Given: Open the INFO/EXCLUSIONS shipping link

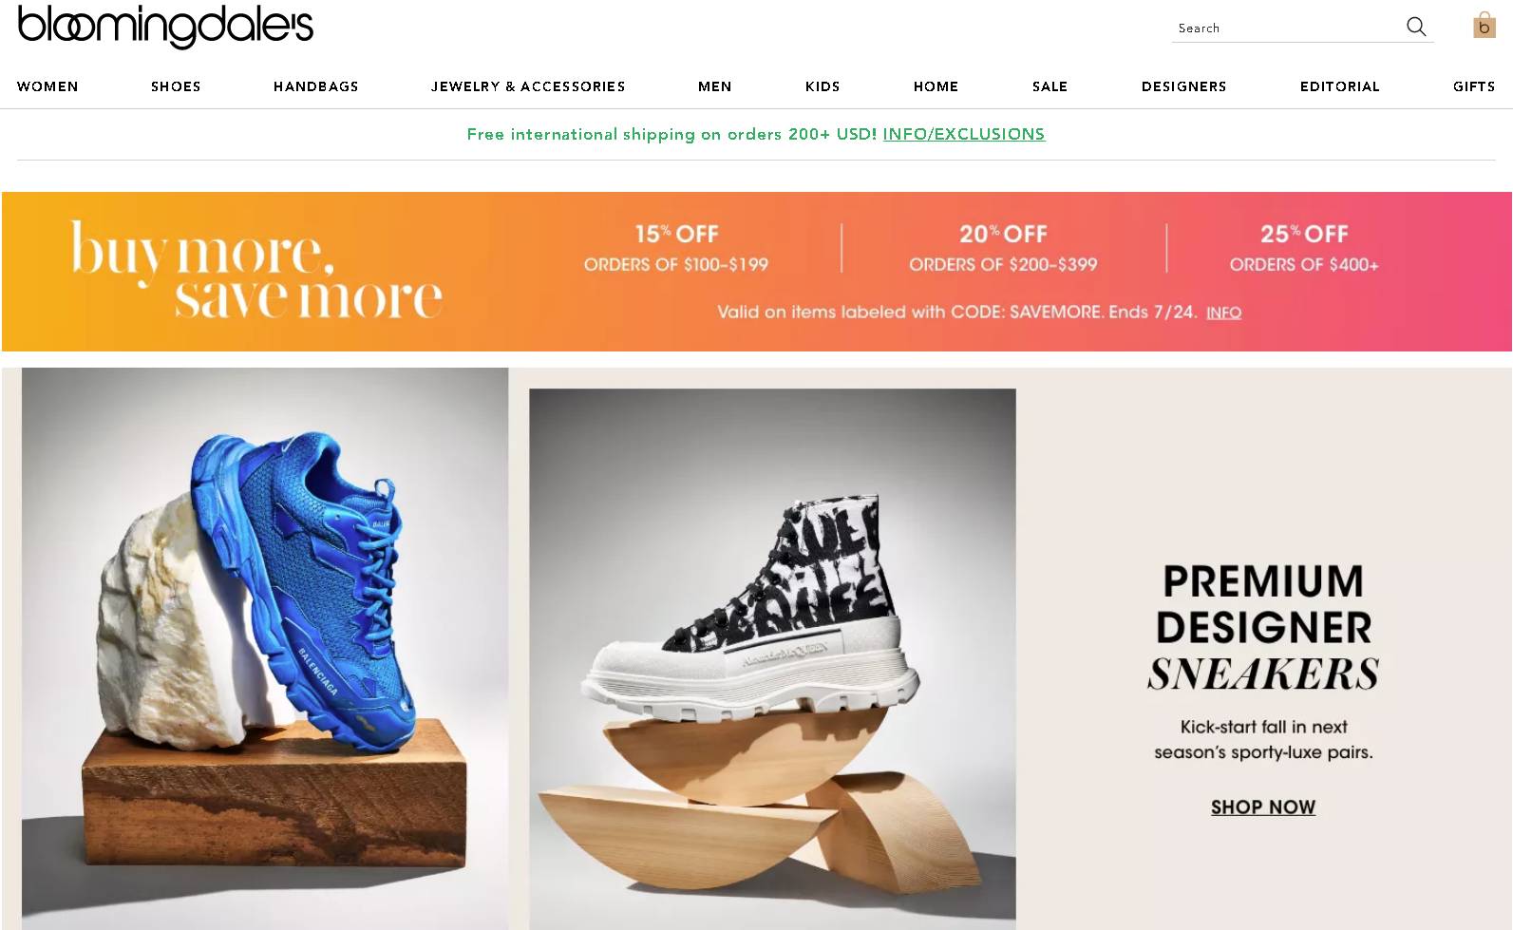Looking at the screenshot, I should coord(964,134).
